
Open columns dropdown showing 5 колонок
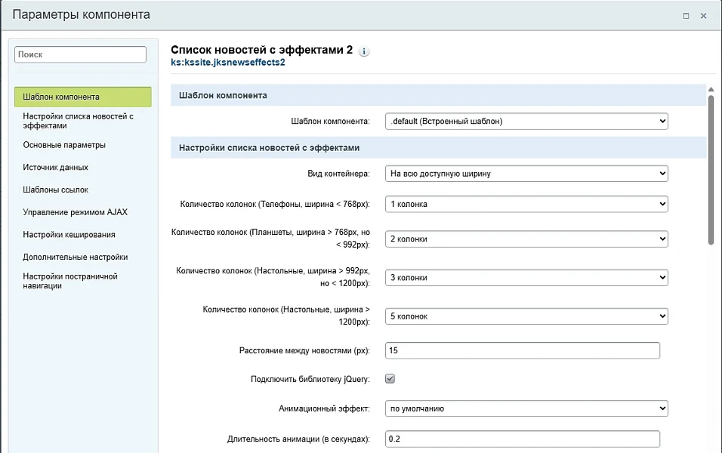point(526,316)
